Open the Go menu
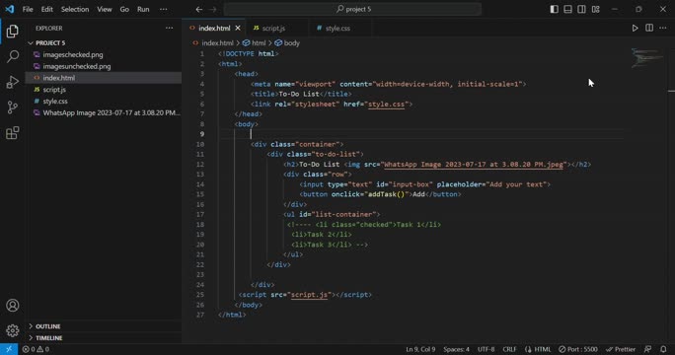The width and height of the screenshot is (675, 355). (x=124, y=9)
